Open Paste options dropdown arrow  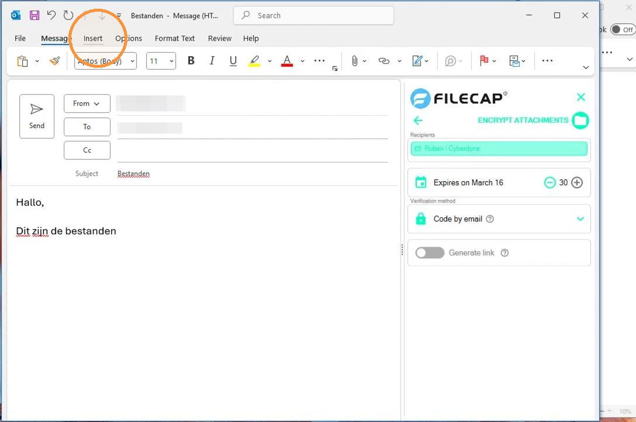coord(37,61)
